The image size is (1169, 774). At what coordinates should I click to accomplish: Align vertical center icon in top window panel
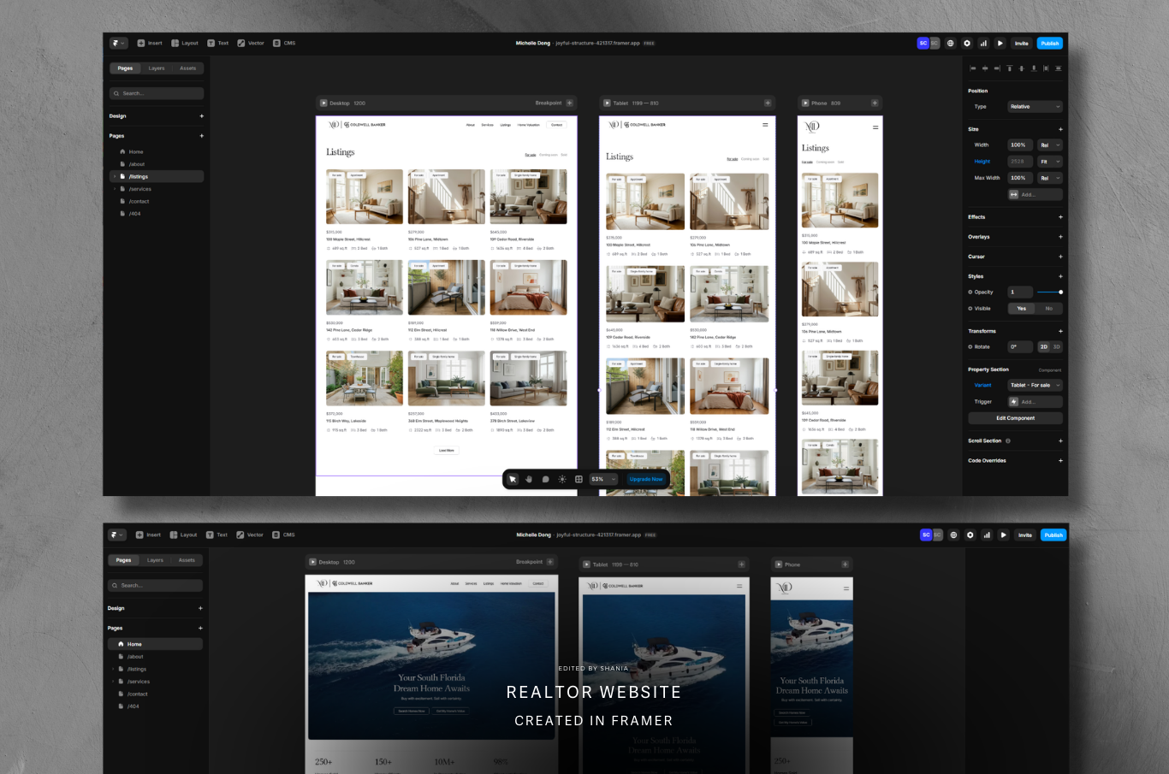click(1022, 68)
